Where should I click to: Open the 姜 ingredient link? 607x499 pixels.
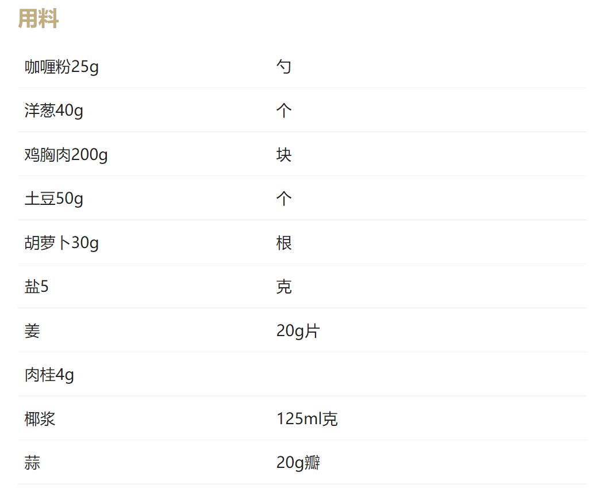click(x=32, y=331)
